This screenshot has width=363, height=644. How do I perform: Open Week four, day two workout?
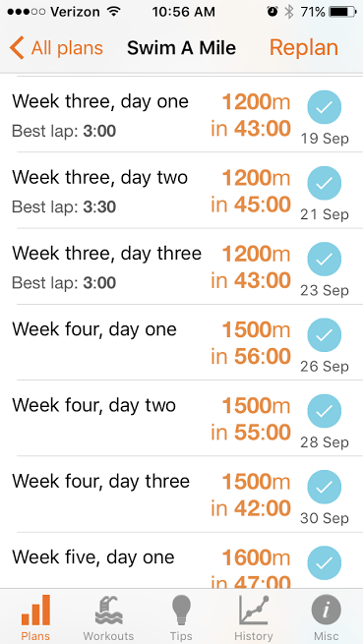(x=181, y=418)
